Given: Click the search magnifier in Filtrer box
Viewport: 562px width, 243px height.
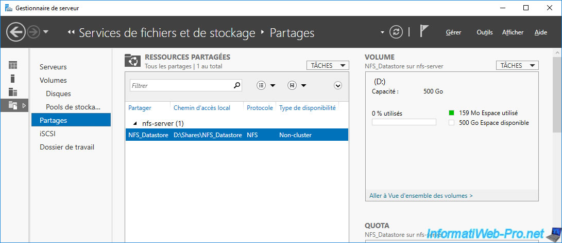Looking at the screenshot, I should point(237,86).
